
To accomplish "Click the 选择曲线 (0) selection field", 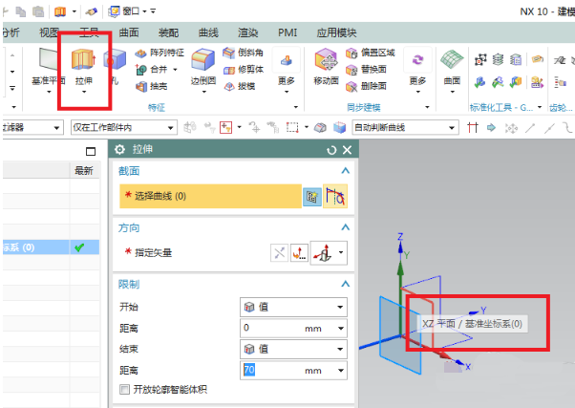I will tap(207, 195).
